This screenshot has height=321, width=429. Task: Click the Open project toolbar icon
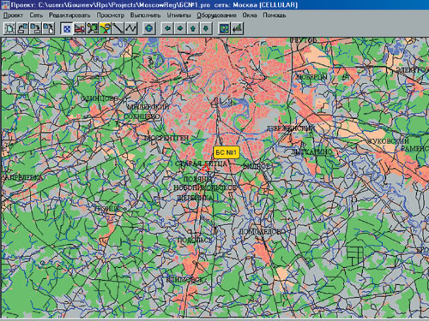(22, 28)
